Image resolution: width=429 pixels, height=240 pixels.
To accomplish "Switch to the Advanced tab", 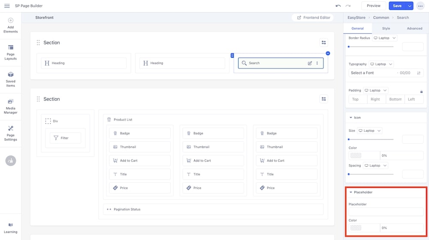I will click(x=414, y=29).
